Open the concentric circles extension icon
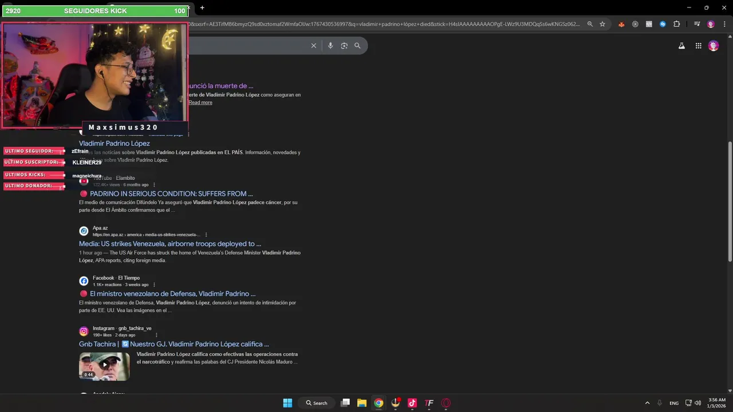This screenshot has height=412, width=733. click(x=635, y=24)
